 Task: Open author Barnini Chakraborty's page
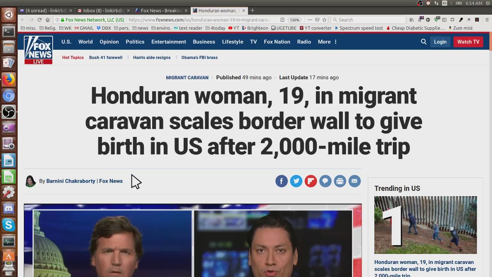[x=71, y=181]
